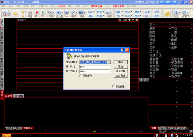
Task: Expand the 主站地址 server dropdown
Action: 109,62
